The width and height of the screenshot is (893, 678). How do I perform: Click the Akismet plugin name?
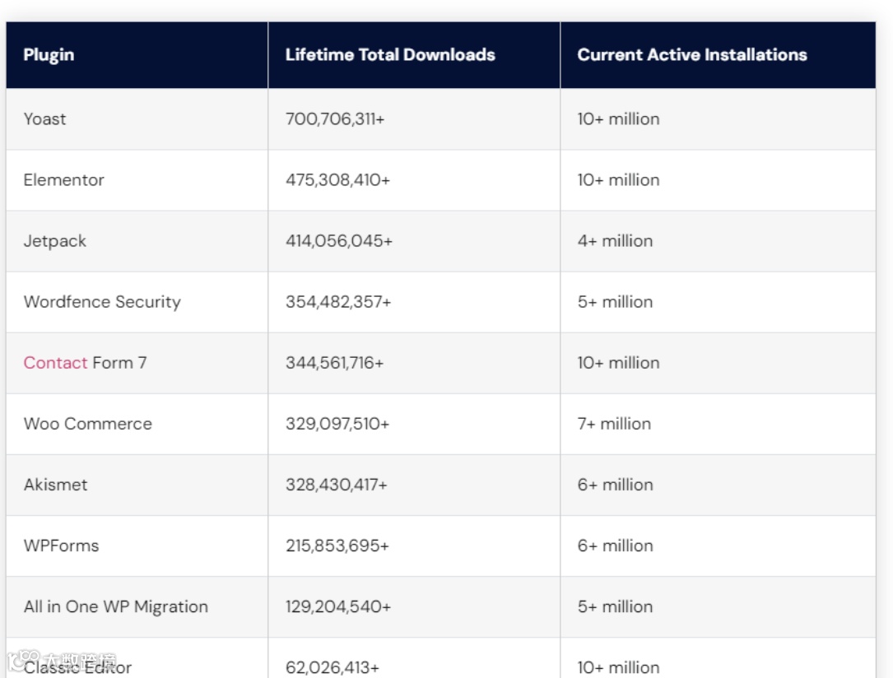point(55,485)
